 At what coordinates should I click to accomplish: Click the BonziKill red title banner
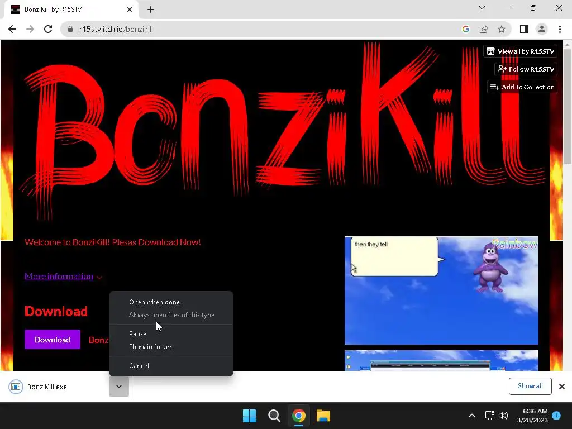pos(281,131)
